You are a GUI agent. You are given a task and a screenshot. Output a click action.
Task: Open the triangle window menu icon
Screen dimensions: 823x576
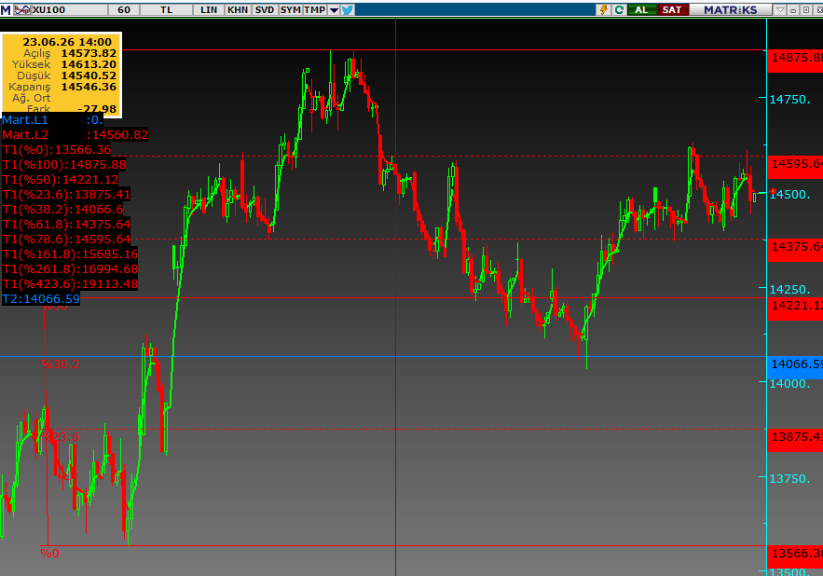tap(780, 9)
